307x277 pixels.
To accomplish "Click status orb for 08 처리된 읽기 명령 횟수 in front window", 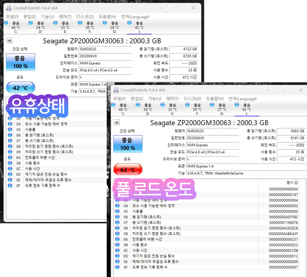I will point(117,228).
